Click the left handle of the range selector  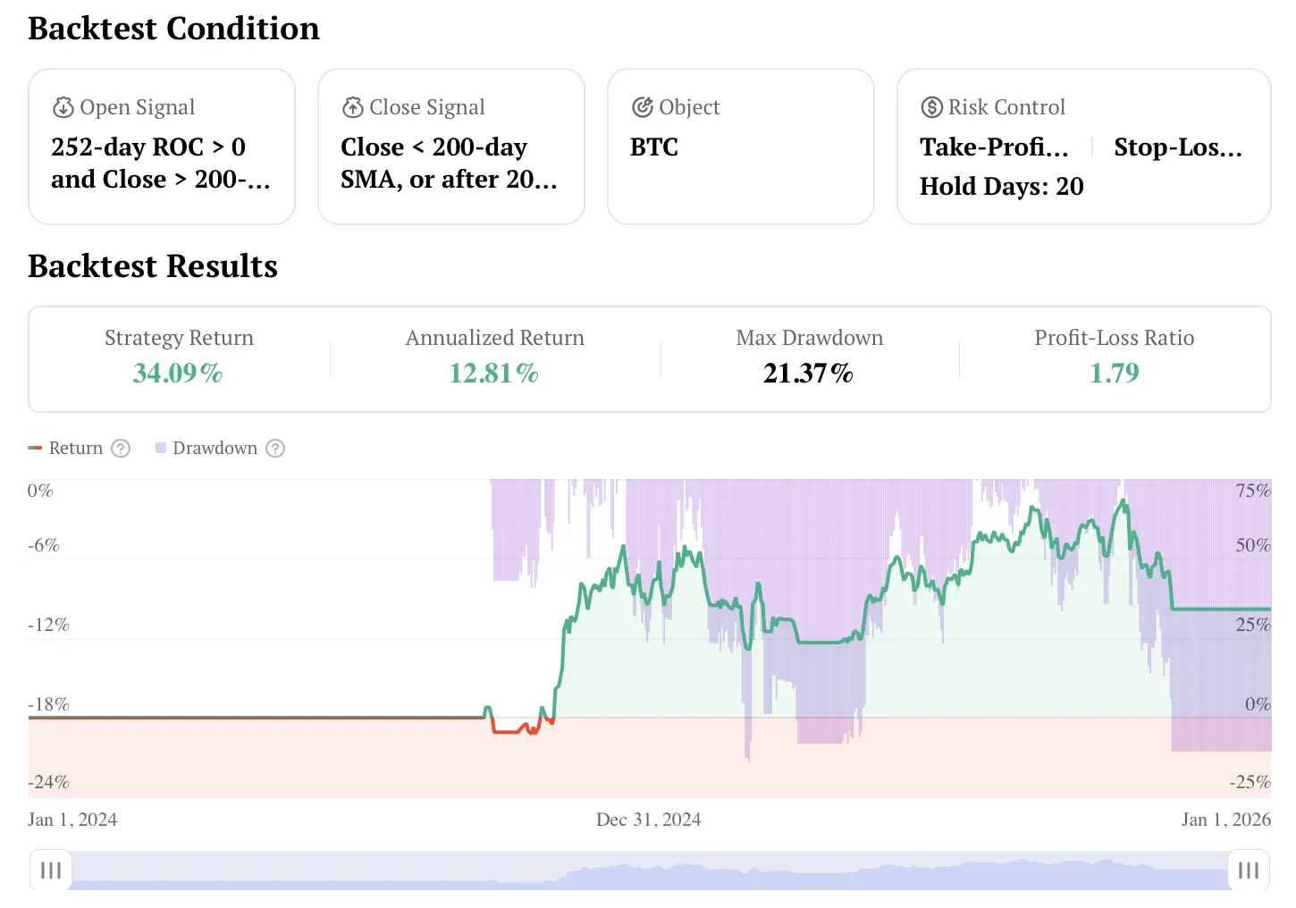[51, 870]
